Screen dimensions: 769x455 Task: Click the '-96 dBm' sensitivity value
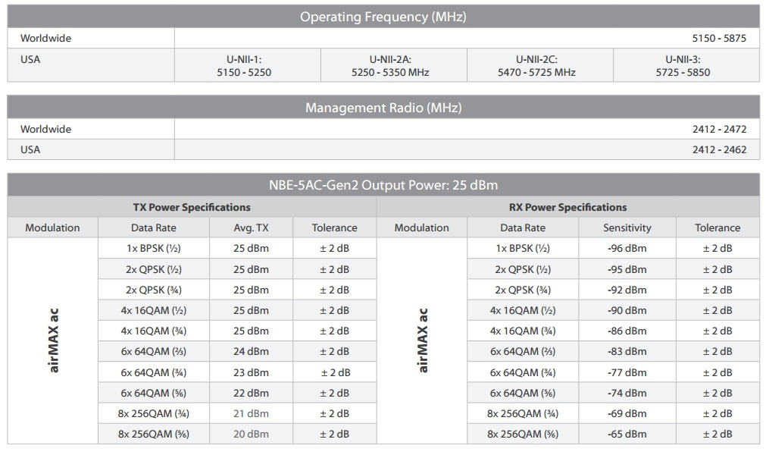[627, 249]
